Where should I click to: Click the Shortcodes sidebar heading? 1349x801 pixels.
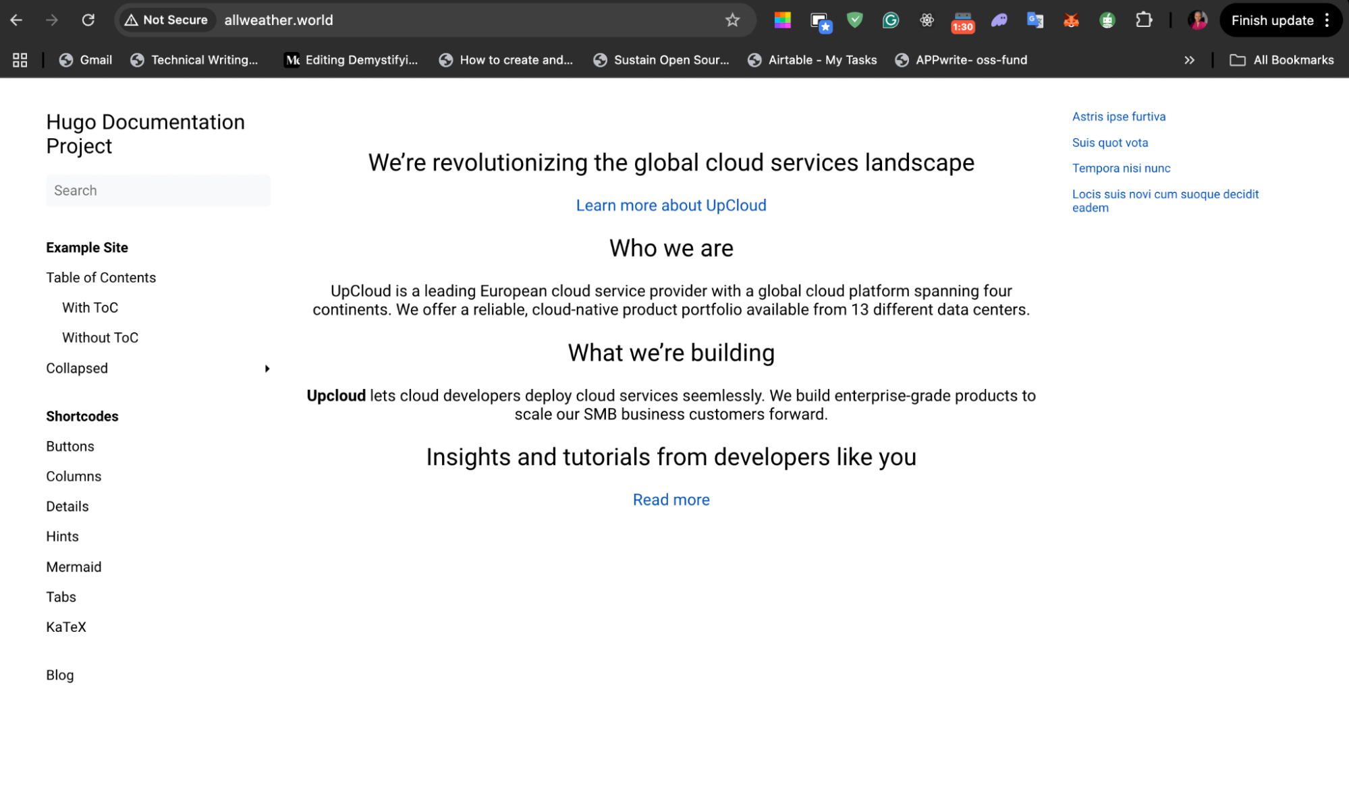(x=82, y=417)
